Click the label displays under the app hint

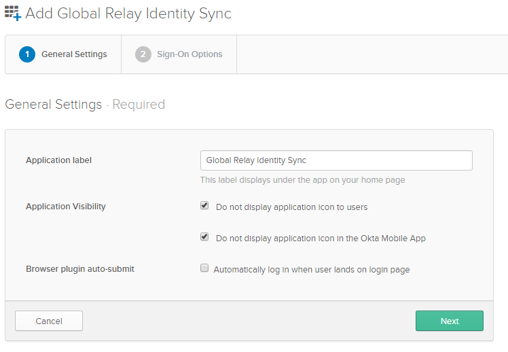coord(303,180)
